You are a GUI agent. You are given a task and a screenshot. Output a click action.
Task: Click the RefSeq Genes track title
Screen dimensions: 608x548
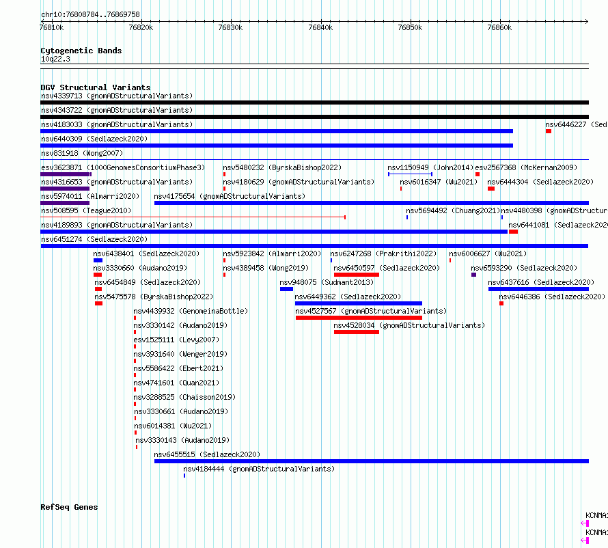pos(69,507)
